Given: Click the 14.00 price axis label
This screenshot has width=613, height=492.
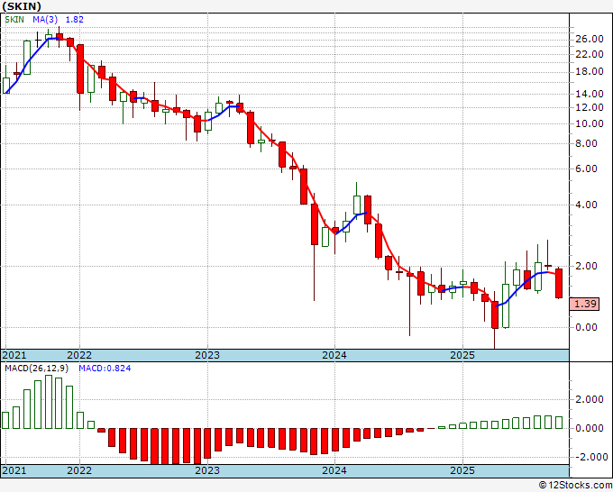Looking at the screenshot, I should pos(590,94).
